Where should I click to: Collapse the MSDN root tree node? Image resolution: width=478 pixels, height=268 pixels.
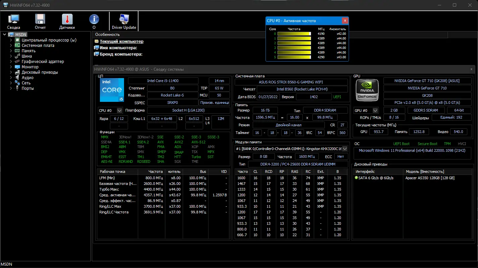tap(4, 35)
